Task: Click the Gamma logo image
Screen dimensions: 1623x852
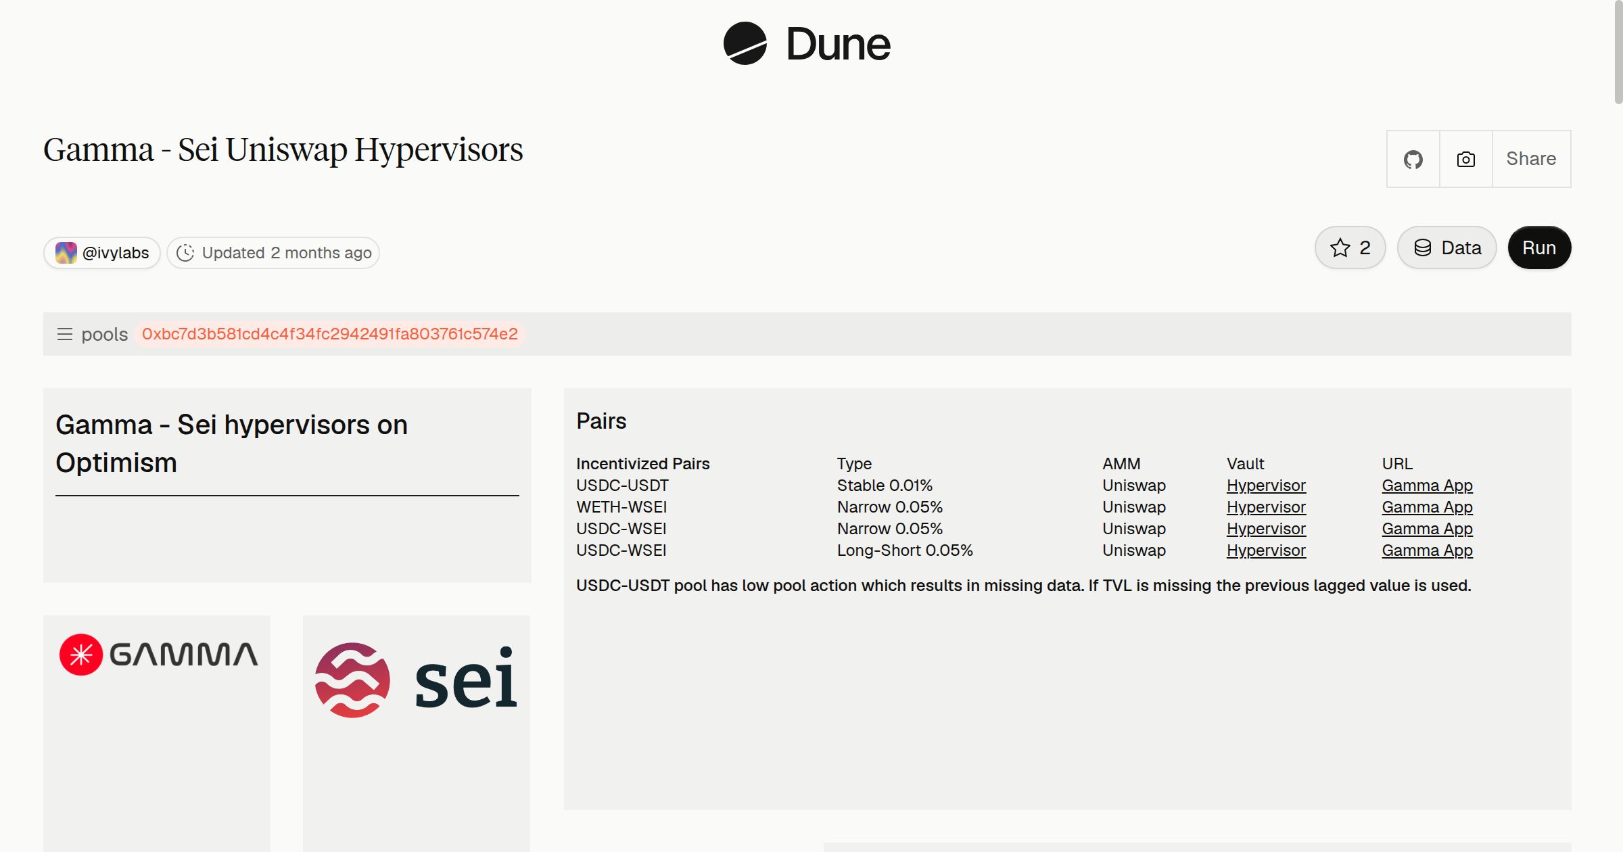Action: pos(159,655)
